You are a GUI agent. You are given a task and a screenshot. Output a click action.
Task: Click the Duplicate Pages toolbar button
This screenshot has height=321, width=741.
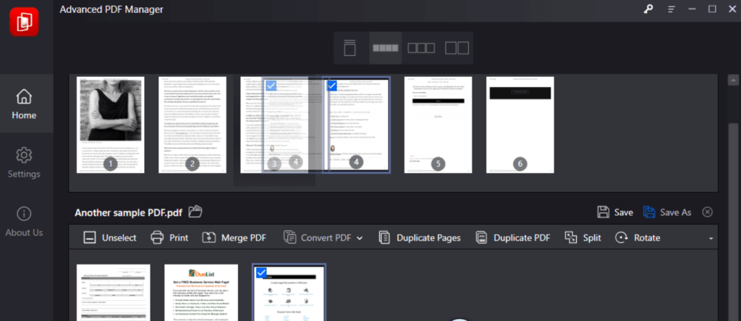click(x=420, y=238)
